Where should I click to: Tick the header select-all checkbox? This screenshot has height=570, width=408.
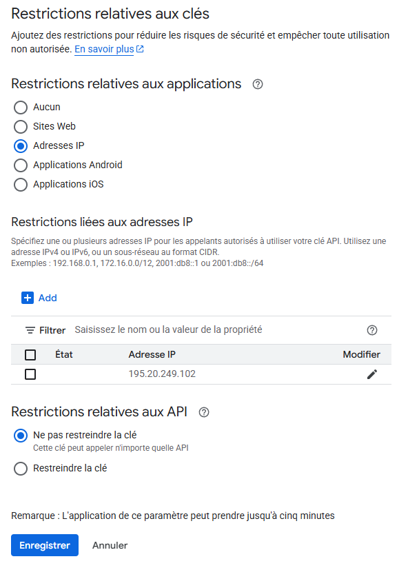point(30,354)
